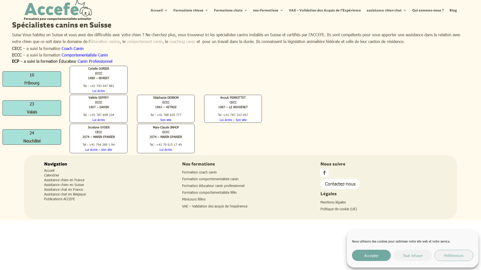Open Comportementaliste Canin link
This screenshot has width=481, height=270.
coord(85,55)
